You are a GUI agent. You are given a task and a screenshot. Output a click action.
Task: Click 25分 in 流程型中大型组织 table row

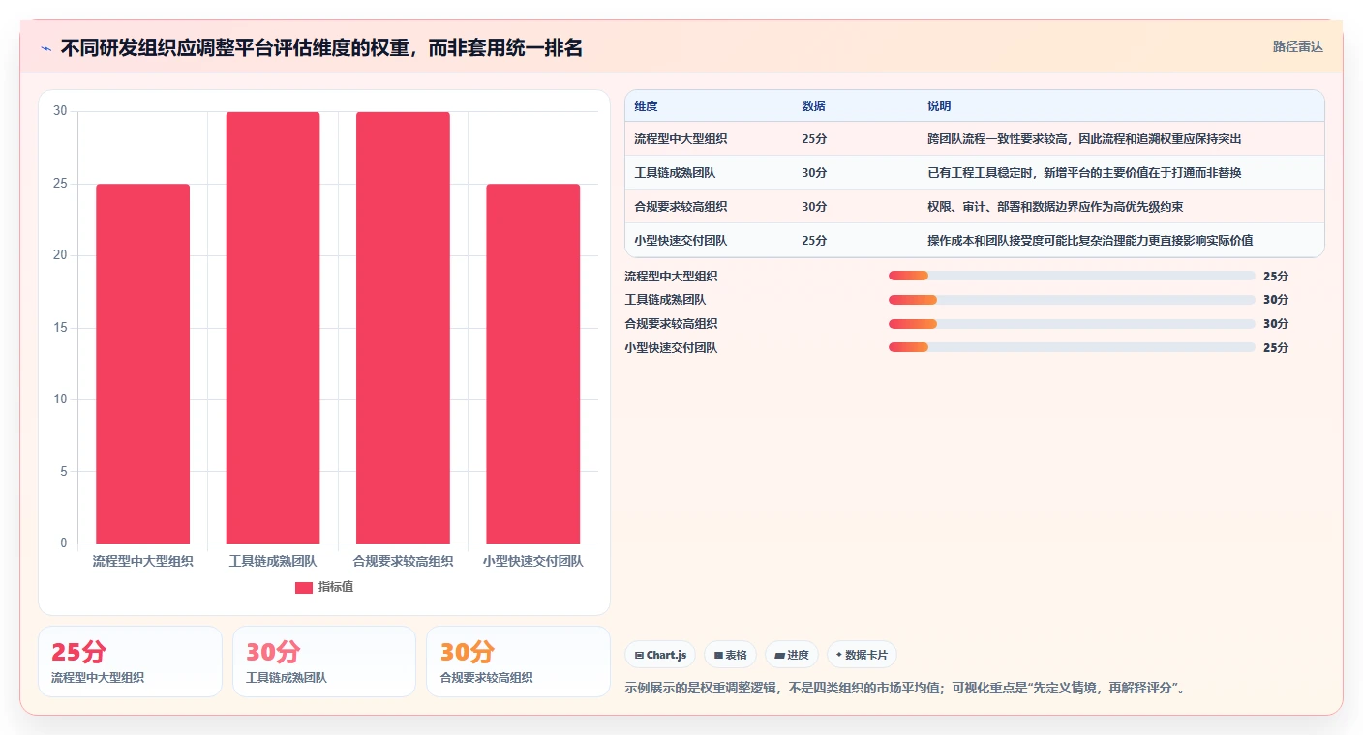(814, 139)
